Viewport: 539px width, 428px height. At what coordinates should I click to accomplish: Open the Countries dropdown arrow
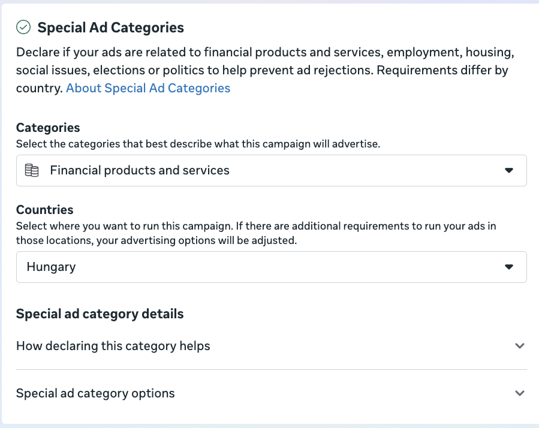509,267
